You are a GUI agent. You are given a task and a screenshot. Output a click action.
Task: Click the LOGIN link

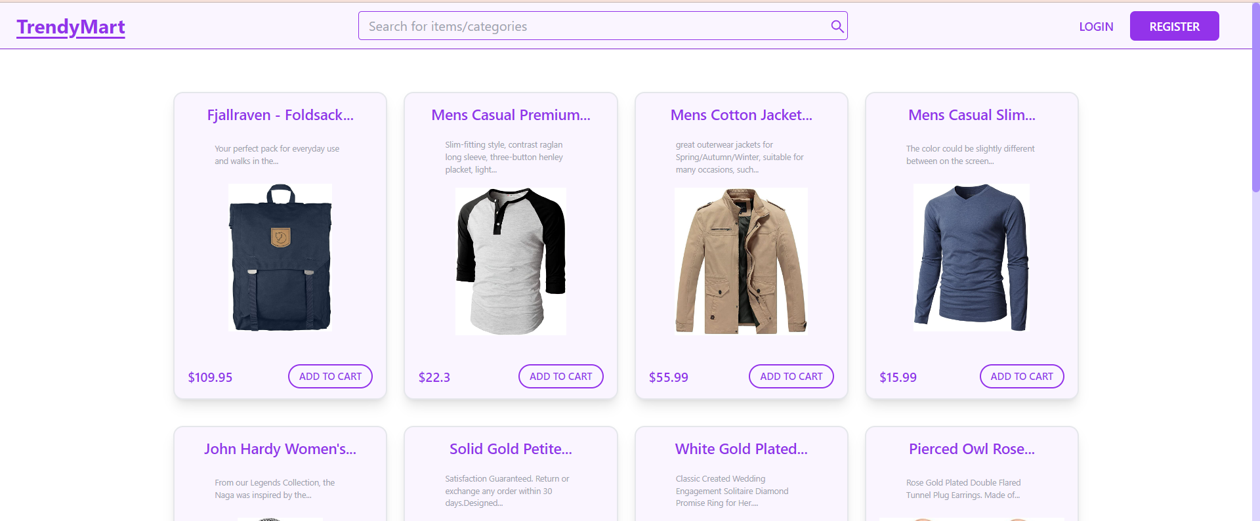[x=1096, y=27]
